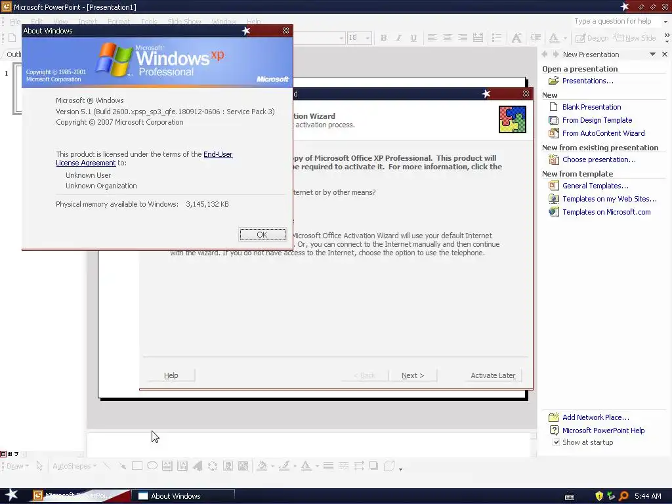This screenshot has height=504, width=672.
Task: Uncheck the Show at startup checkbox
Action: [x=556, y=442]
